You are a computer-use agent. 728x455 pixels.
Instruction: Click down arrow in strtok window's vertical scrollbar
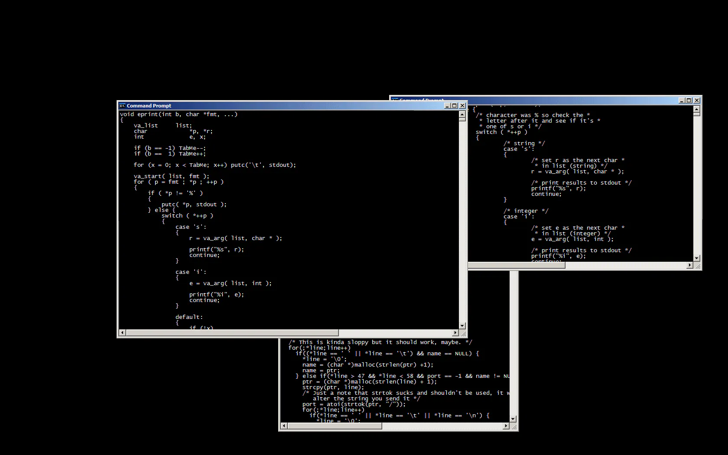[x=513, y=419]
